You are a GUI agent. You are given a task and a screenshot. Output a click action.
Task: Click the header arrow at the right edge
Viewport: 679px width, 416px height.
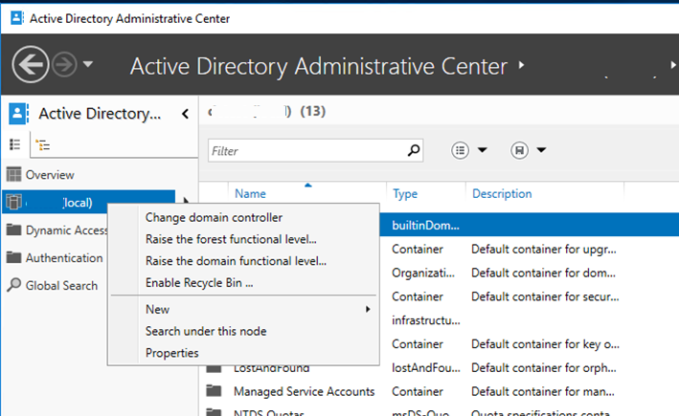click(673, 65)
